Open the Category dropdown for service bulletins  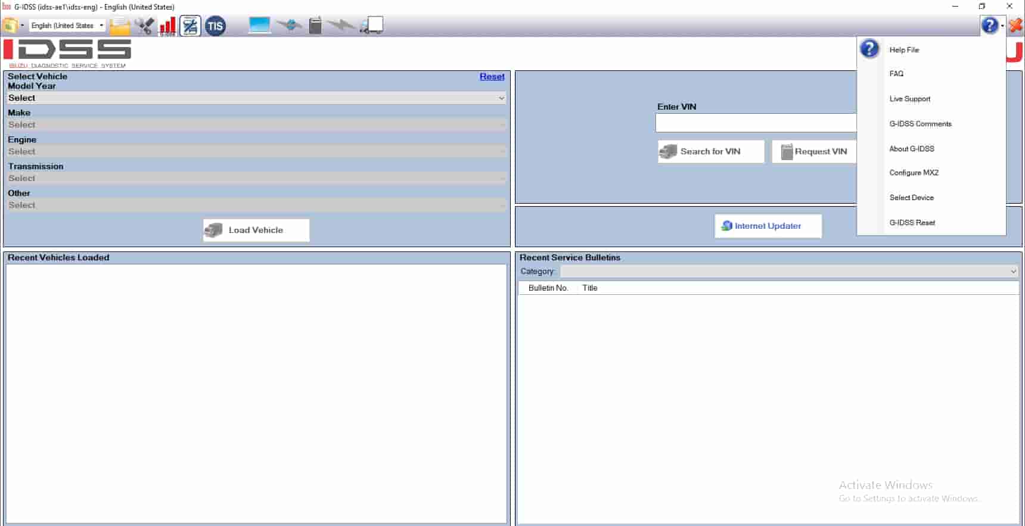pyautogui.click(x=789, y=272)
